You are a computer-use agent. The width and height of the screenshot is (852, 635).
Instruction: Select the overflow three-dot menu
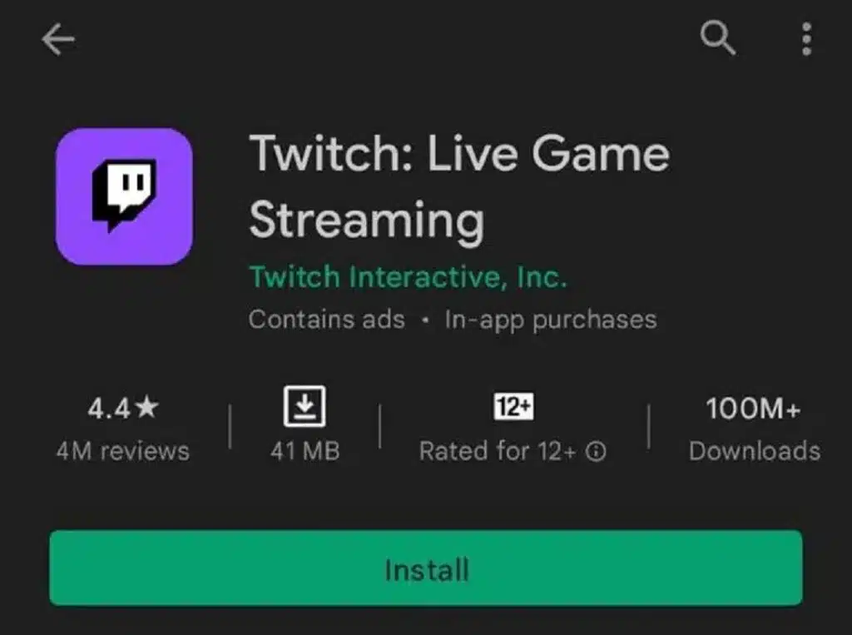click(x=805, y=37)
